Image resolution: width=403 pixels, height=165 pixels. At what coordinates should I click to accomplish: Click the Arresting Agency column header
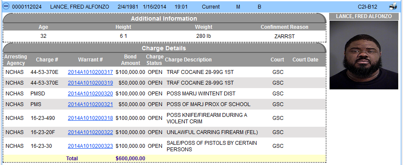click(x=15, y=60)
